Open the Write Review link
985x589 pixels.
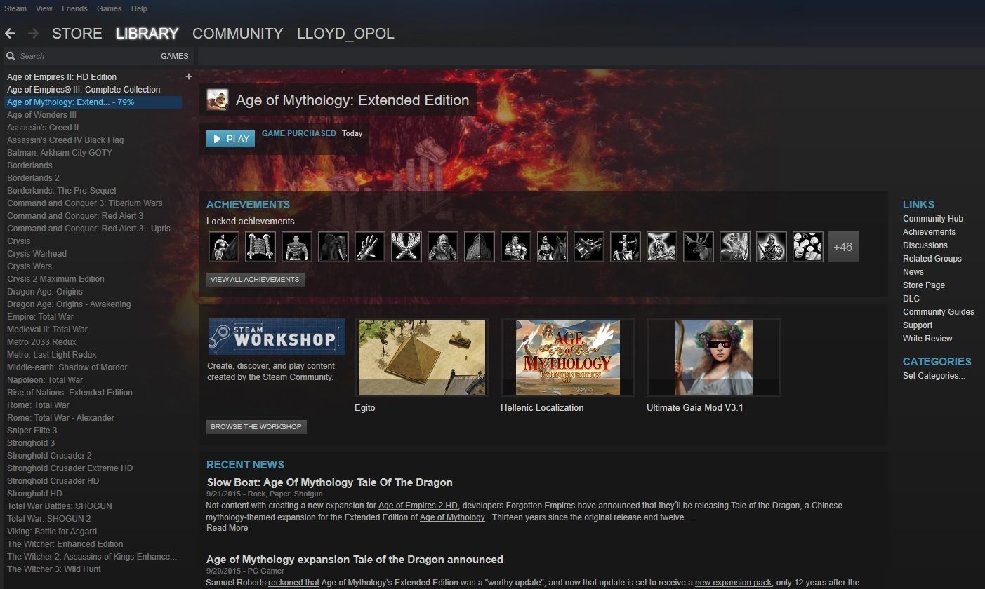(x=927, y=339)
